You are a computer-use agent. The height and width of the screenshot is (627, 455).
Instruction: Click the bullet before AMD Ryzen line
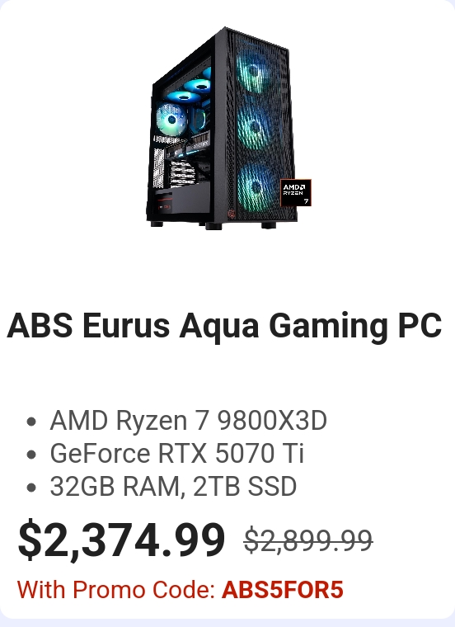coord(31,422)
